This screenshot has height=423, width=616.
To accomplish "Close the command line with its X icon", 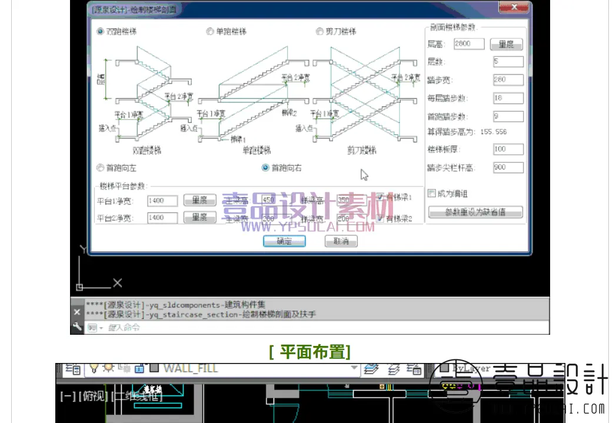I will point(77,312).
